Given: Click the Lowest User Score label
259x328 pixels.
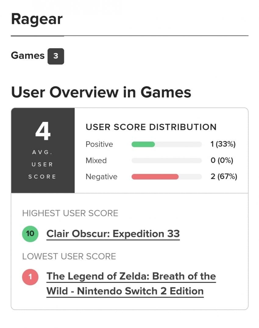Looking at the screenshot, I should click(69, 256).
